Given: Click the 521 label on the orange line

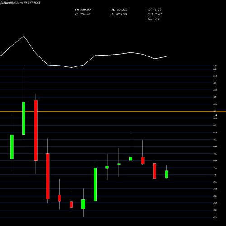Looking at the screenshot, I should pos(215,111).
